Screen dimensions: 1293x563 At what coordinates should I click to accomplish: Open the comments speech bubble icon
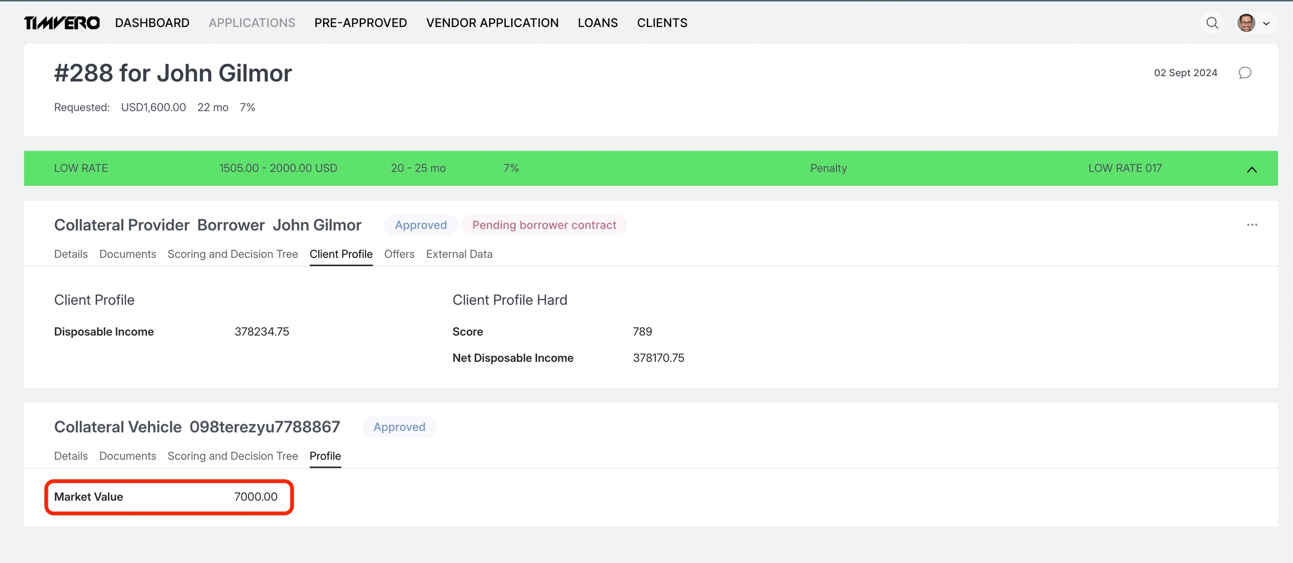(x=1245, y=73)
